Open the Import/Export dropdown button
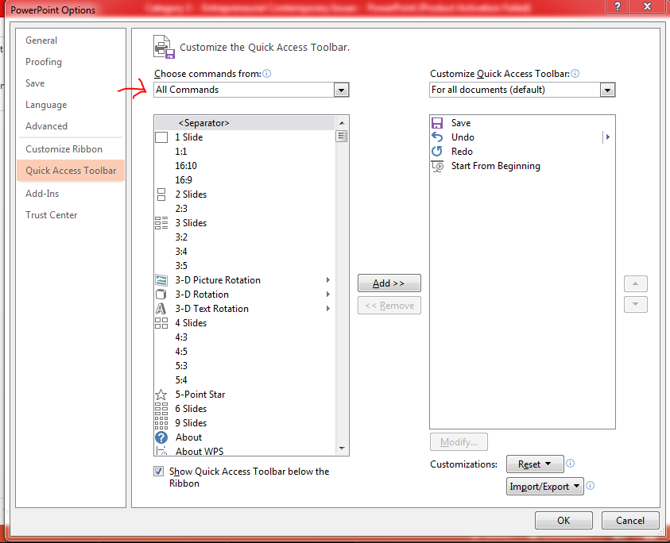Screen dimensions: 670x543 544,486
